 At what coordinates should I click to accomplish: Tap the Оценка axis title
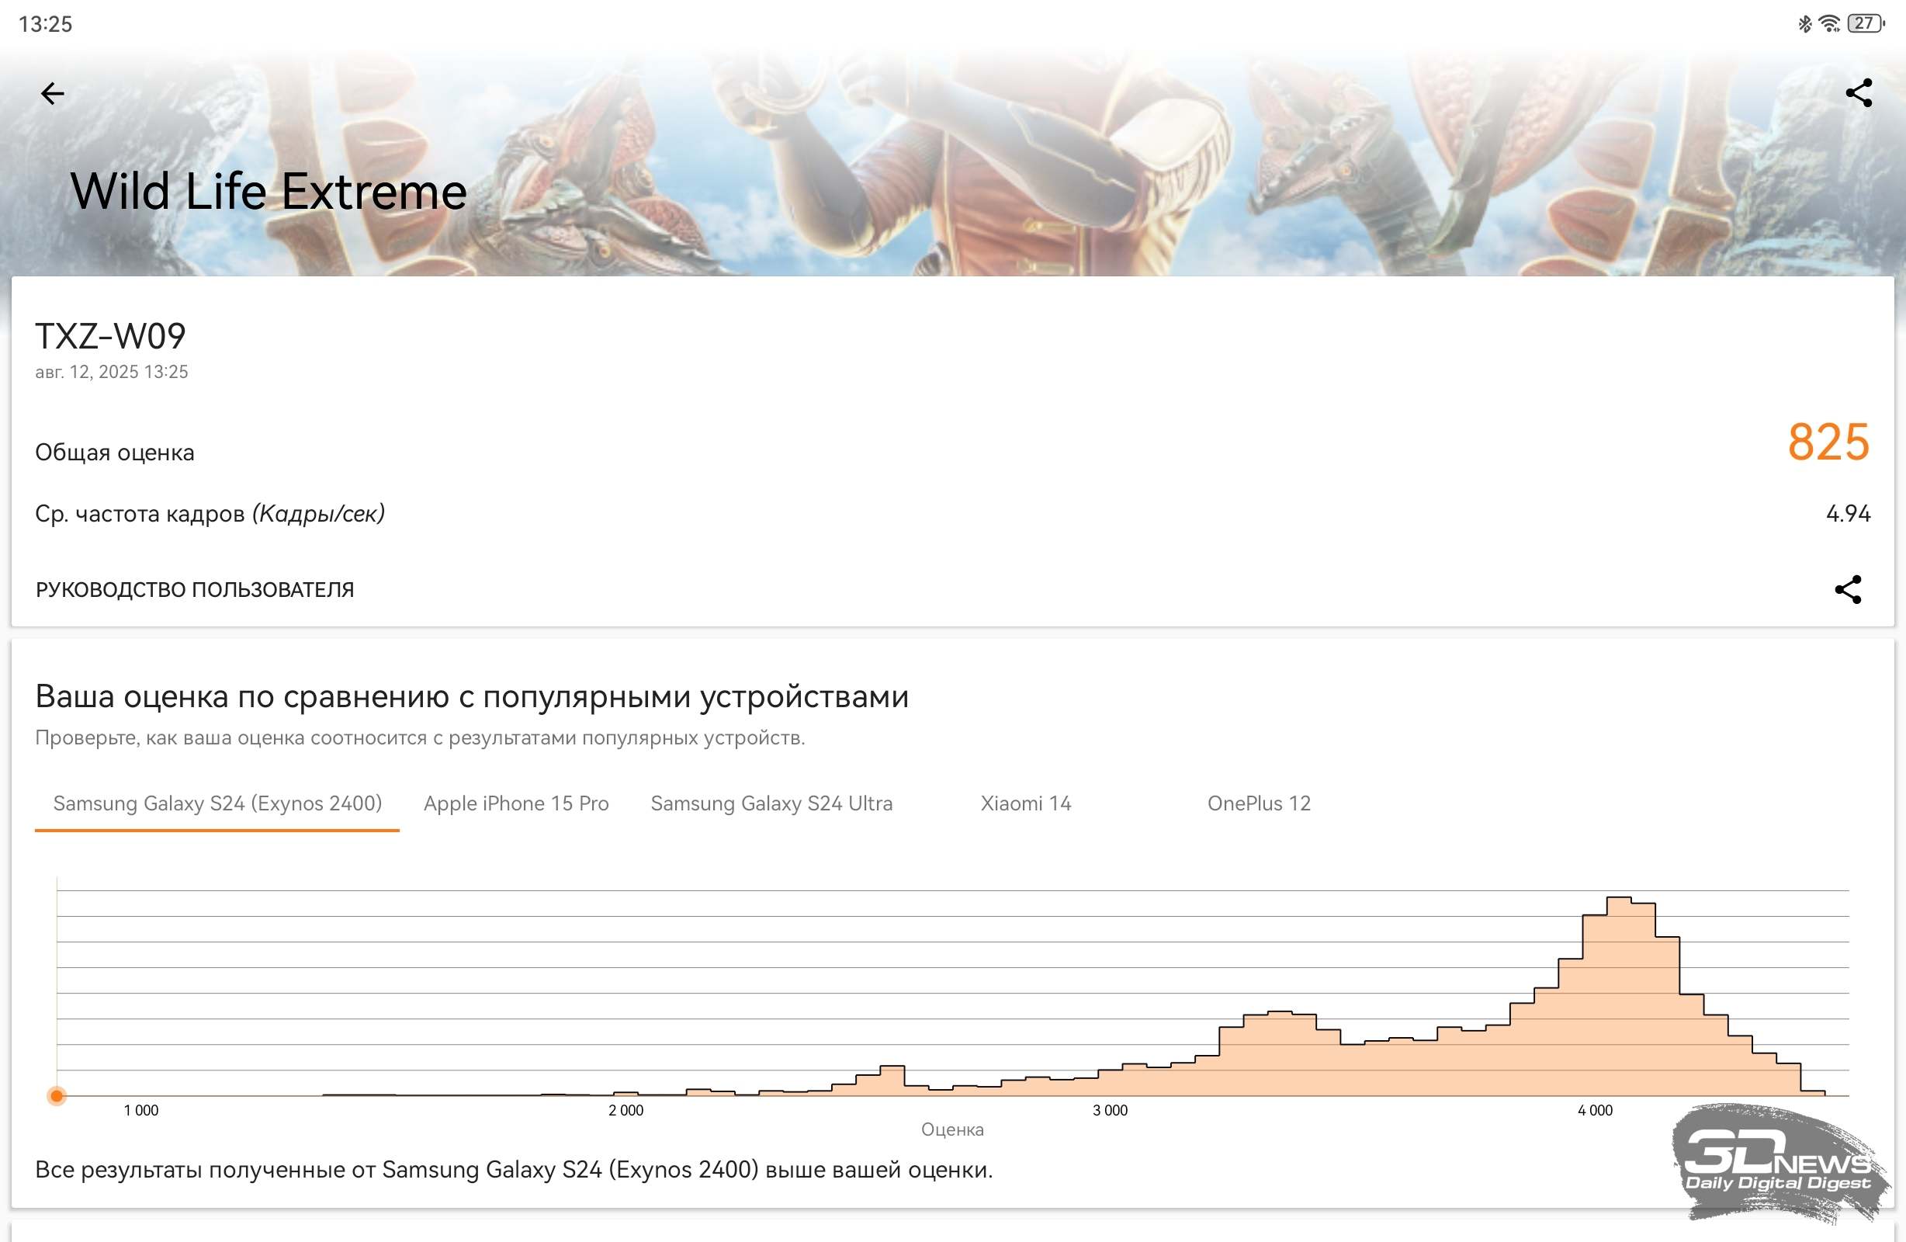tap(952, 1129)
